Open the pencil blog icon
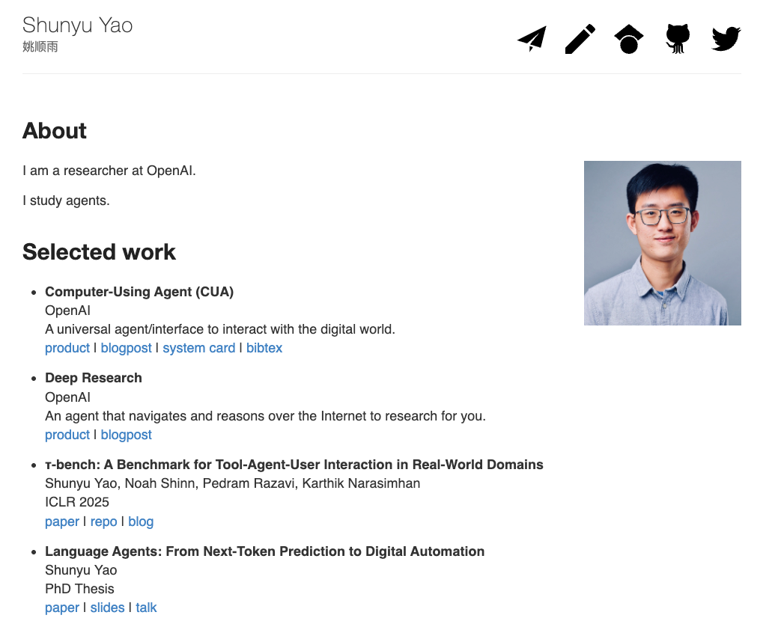Screen dimensions: 778x627 (580, 39)
